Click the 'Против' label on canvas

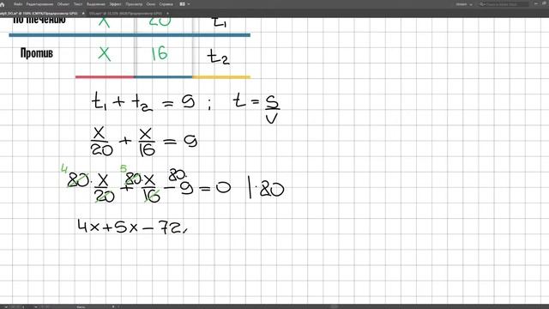(x=37, y=53)
